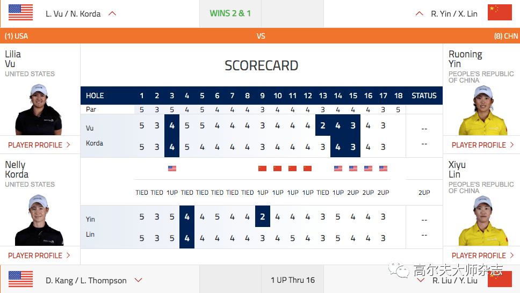The width and height of the screenshot is (520, 293).
Task: Click the WINS 2 & 1 match result
Action: 230,13
